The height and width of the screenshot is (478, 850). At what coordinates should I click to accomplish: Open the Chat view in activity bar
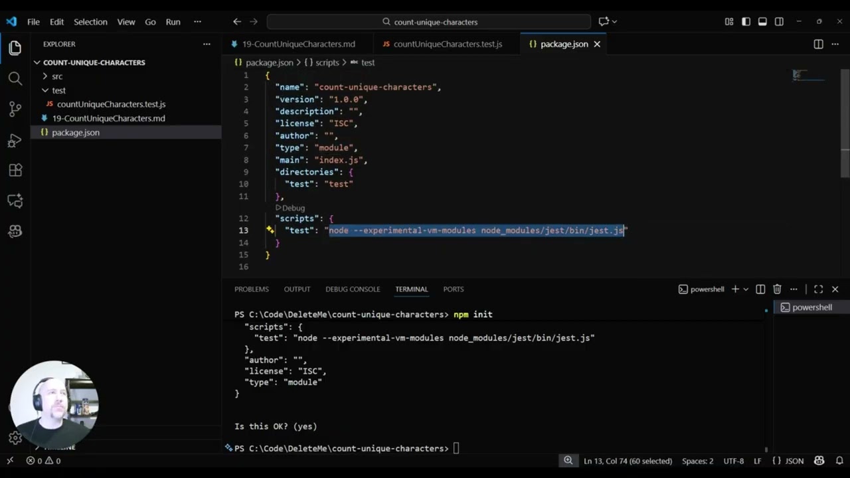[x=15, y=200]
